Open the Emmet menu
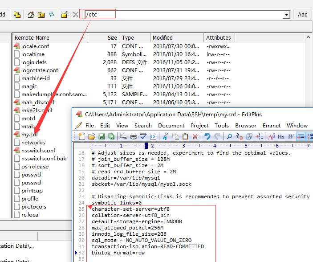313x262 pixels. pyautogui.click(x=272, y=126)
